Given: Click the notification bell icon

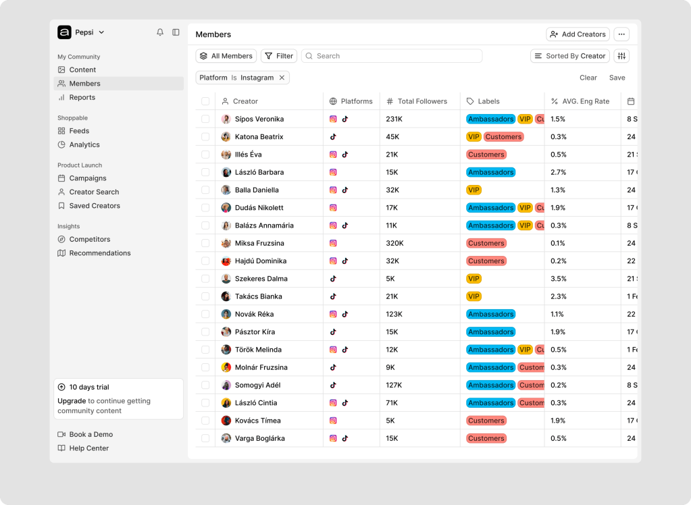Looking at the screenshot, I should (x=160, y=32).
